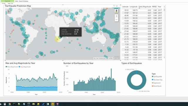The width and height of the screenshot is (188, 106).
Task: Open the black terminal icon in taskbar
Action: 14,104
